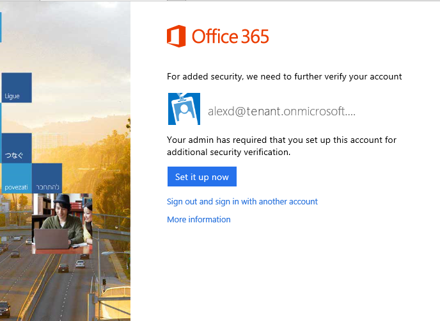Click the alexd@tenant.onmicrosoft account email
Image resolution: width=440 pixels, height=321 pixels.
[281, 111]
